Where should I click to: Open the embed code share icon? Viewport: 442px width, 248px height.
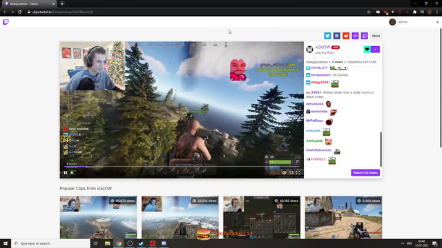click(355, 36)
